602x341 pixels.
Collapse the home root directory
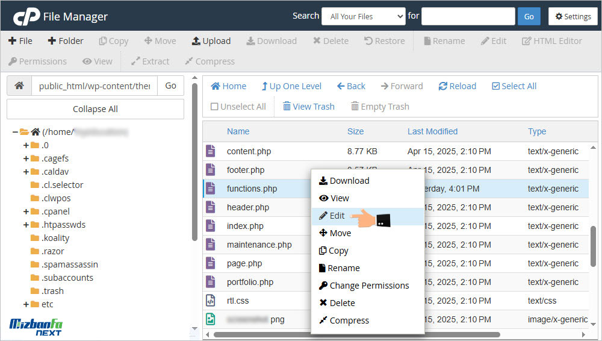[x=15, y=132]
